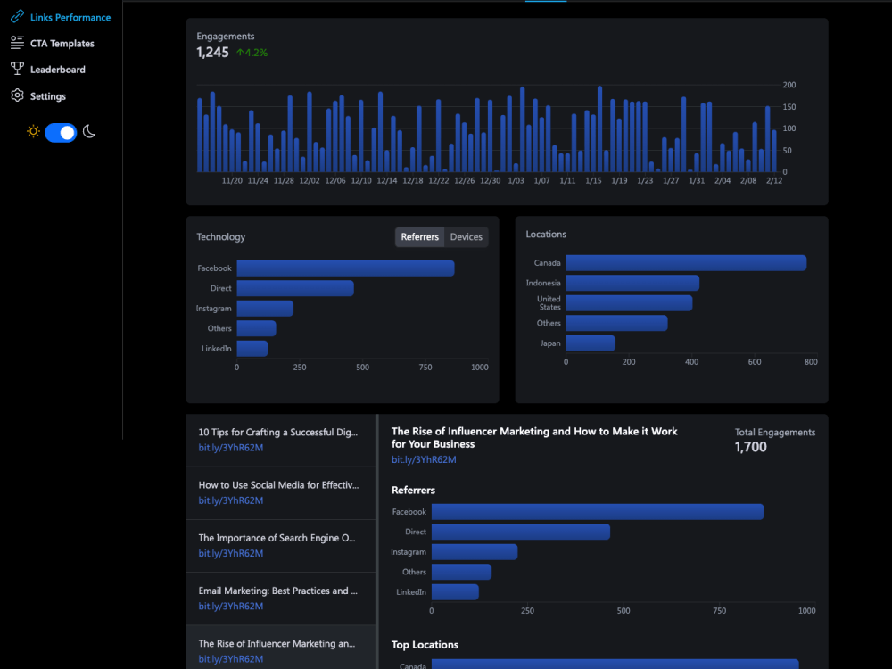Image resolution: width=892 pixels, height=669 pixels.
Task: Click the Indonesia bar in Locations chart
Action: tap(632, 283)
